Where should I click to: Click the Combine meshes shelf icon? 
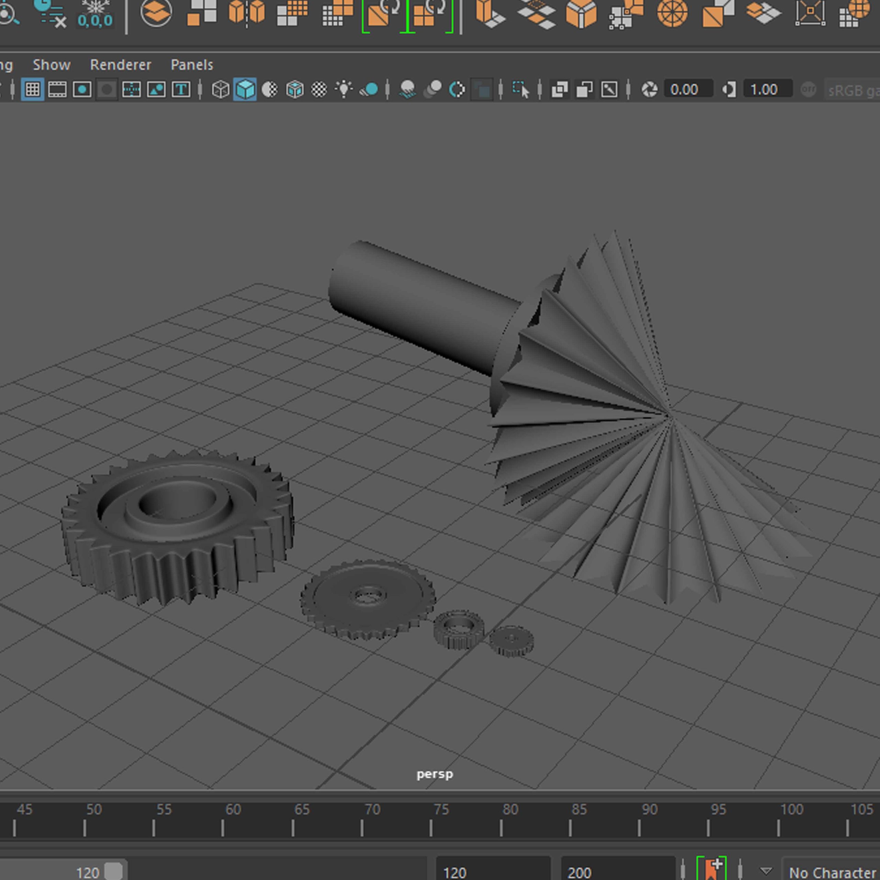(x=201, y=13)
